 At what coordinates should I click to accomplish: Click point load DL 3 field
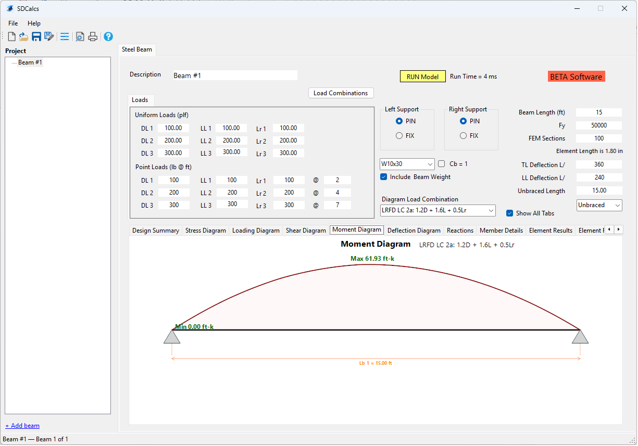pyautogui.click(x=173, y=205)
